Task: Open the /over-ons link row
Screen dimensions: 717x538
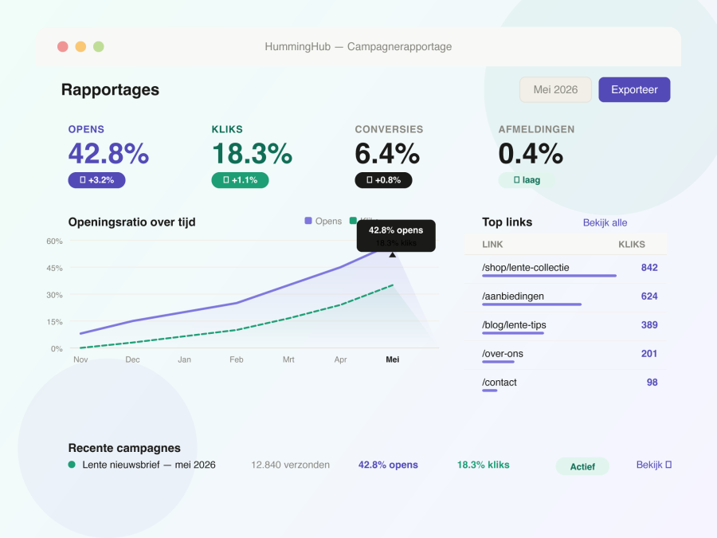Action: pos(565,355)
